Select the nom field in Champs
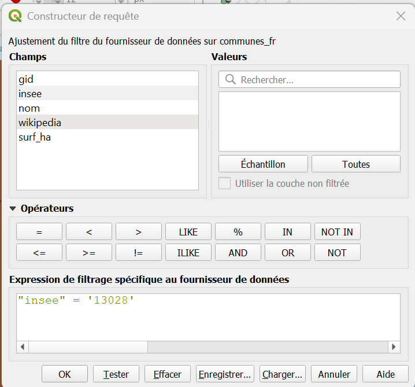Viewport: 415px width, 387px height. tap(107, 108)
